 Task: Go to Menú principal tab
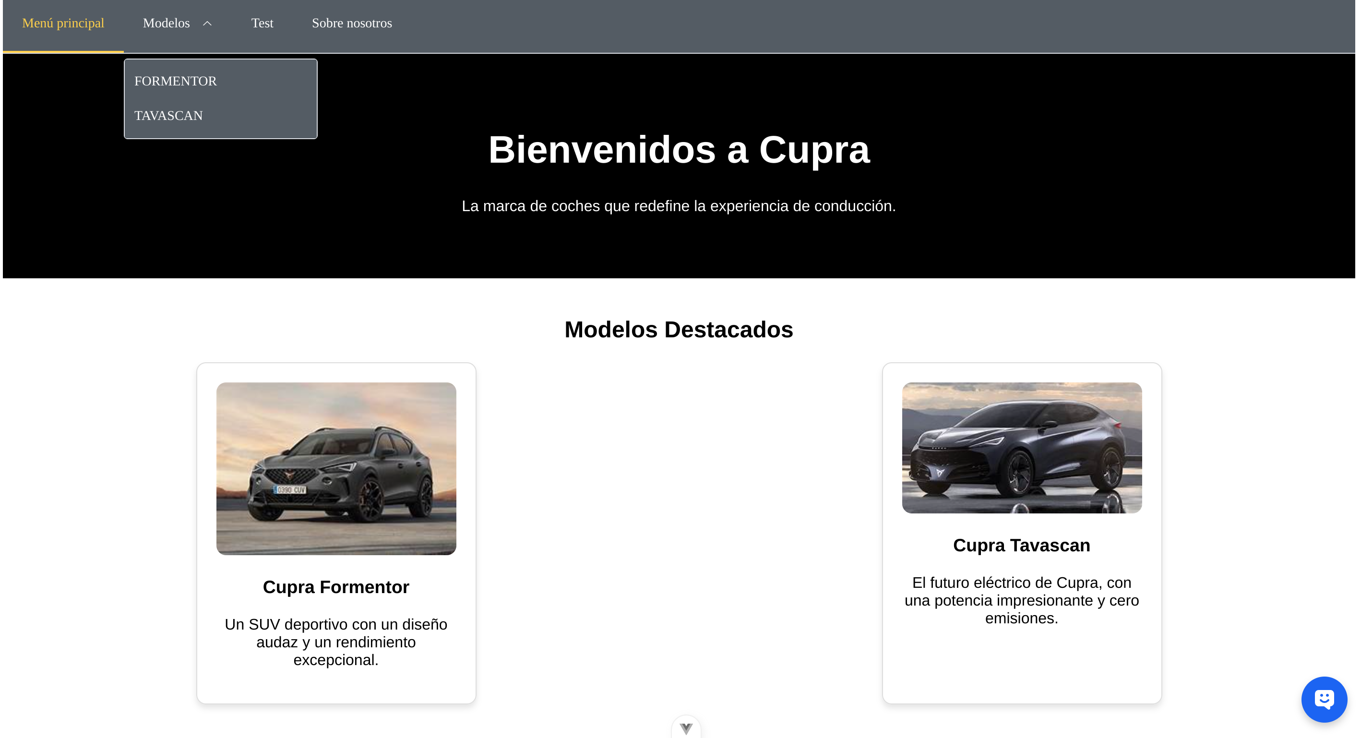[63, 23]
